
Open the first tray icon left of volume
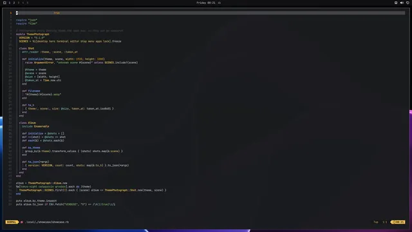point(396,3)
